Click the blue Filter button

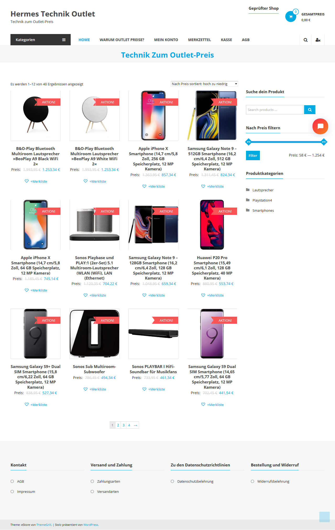[253, 155]
